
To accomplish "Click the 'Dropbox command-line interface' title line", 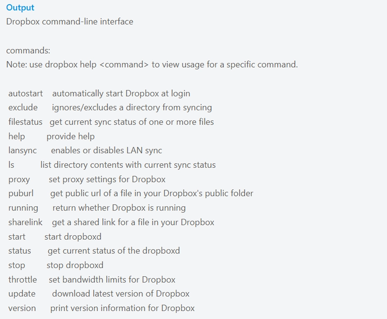I will click(69, 22).
